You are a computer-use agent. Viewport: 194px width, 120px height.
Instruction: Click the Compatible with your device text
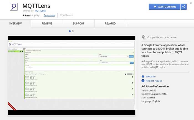[162, 37]
